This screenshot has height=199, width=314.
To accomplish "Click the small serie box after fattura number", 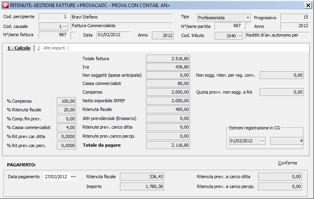I will 74,35.
